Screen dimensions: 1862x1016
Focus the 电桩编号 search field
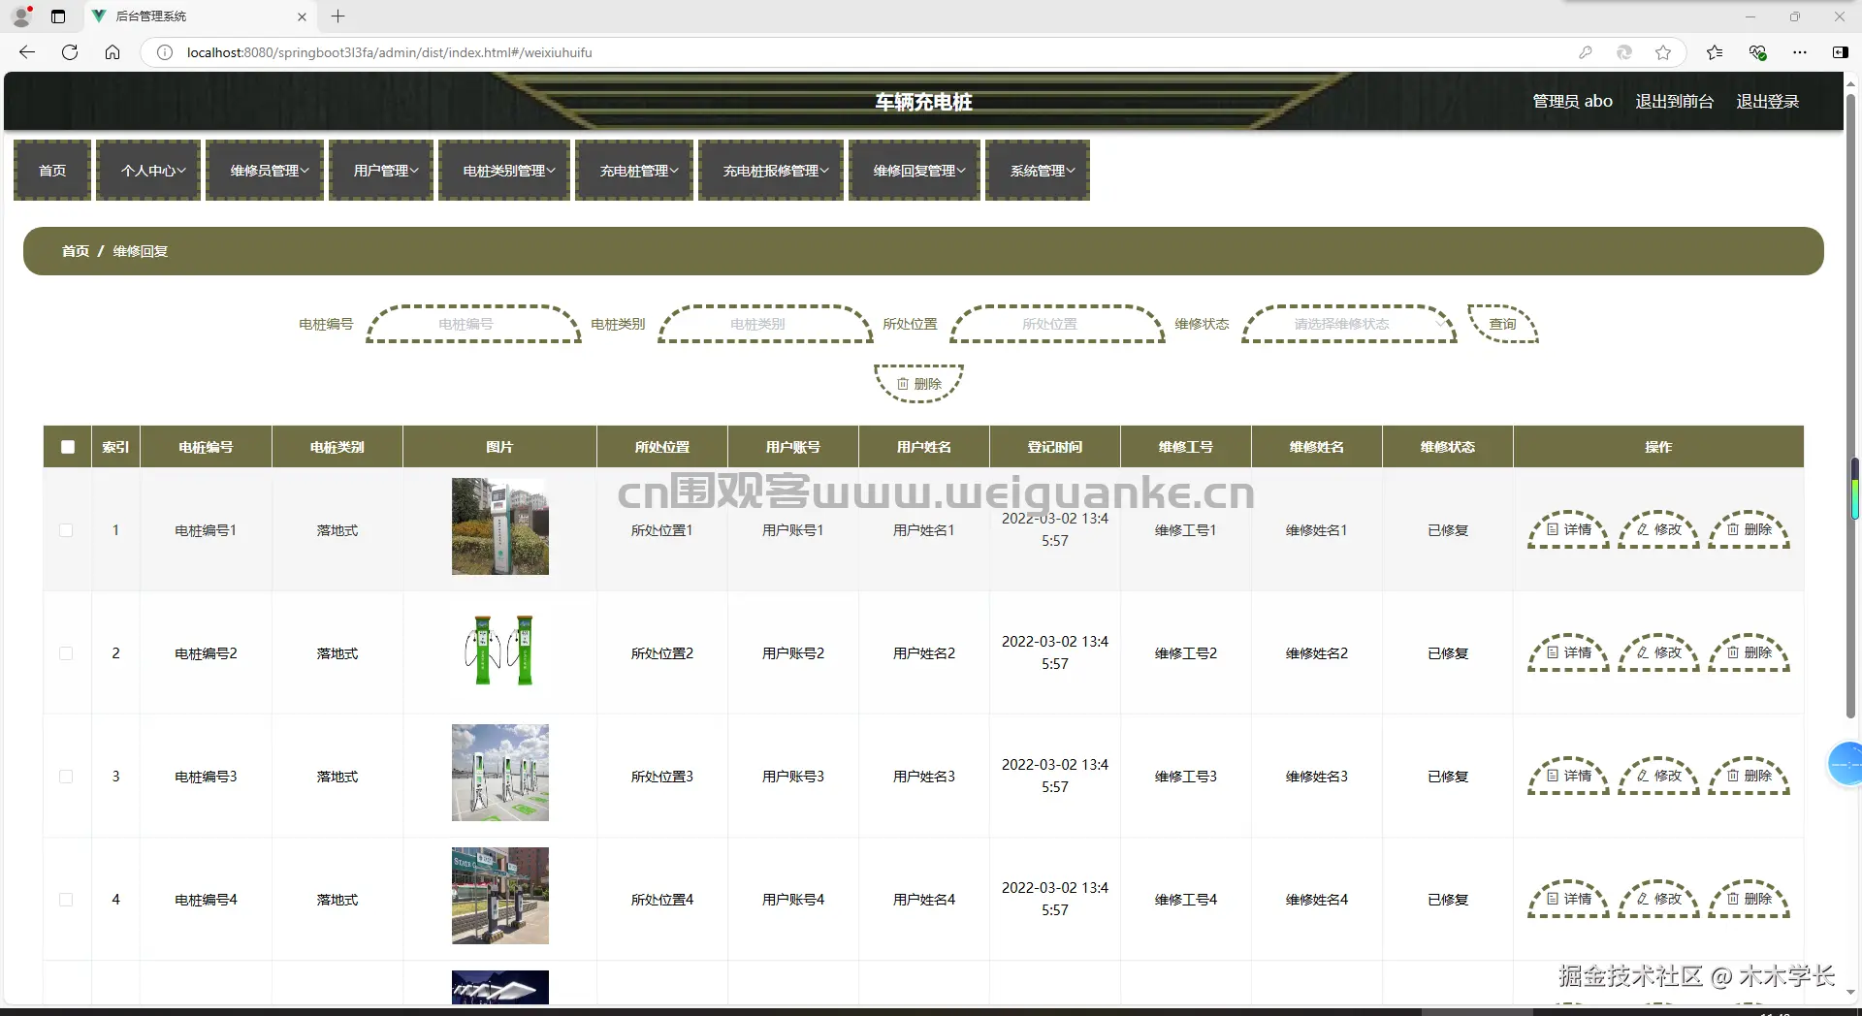tap(473, 324)
